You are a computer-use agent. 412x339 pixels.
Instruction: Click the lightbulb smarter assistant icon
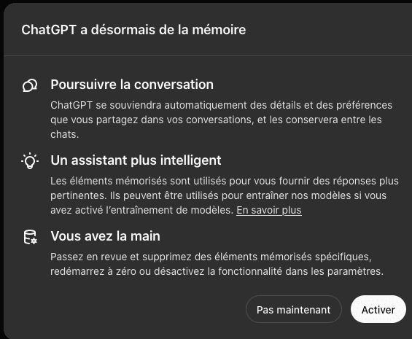pos(30,161)
